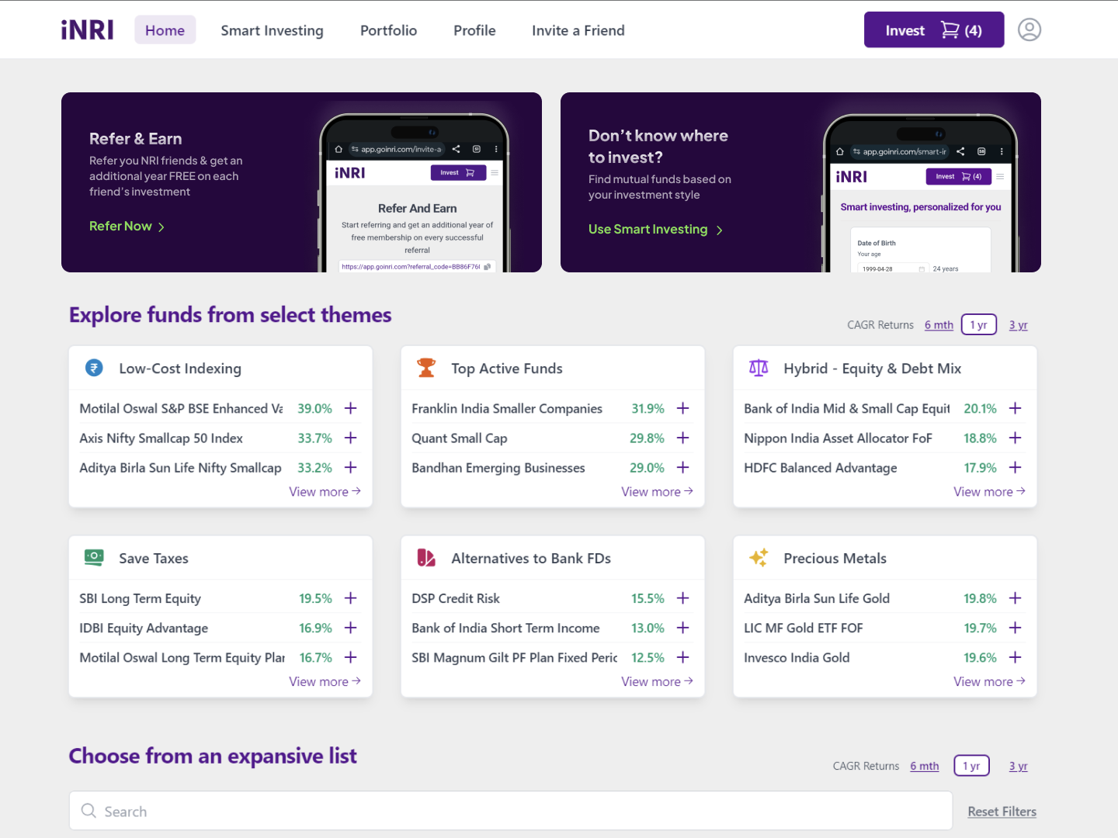Add Franklin India Smaller Companies fund
Image resolution: width=1118 pixels, height=838 pixels.
683,408
